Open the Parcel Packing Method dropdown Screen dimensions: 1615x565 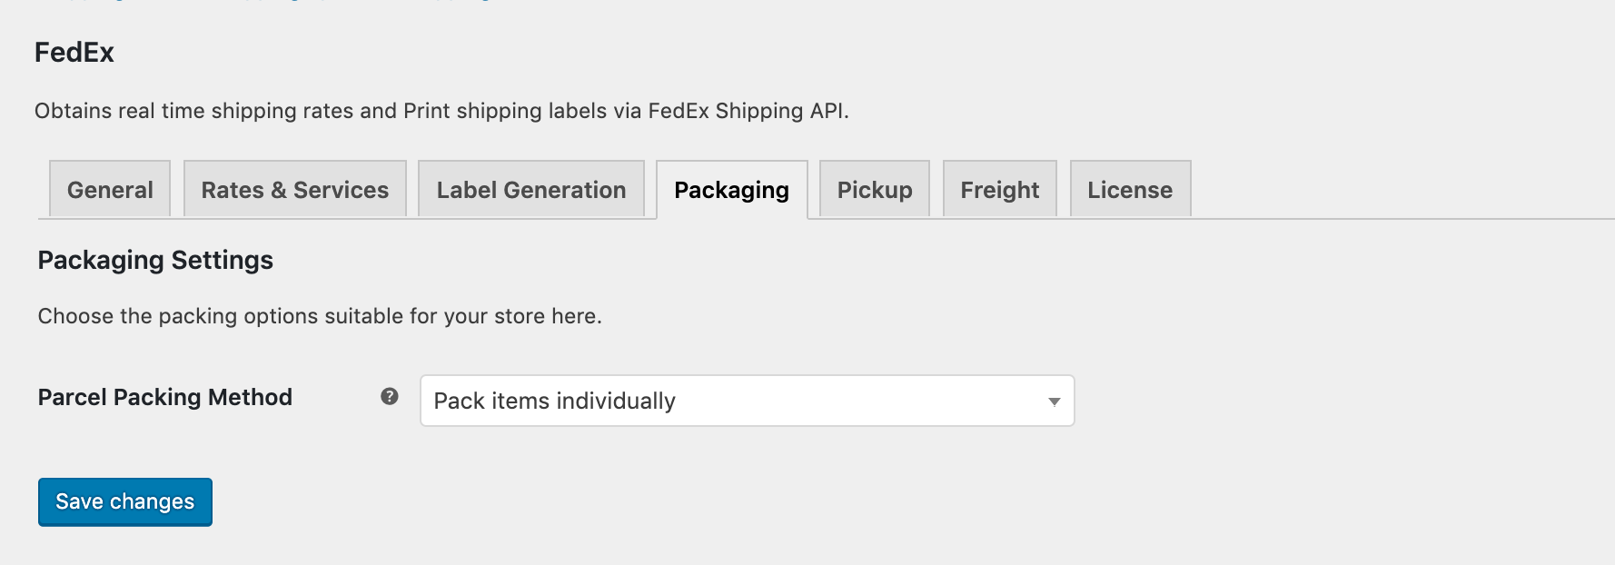pyautogui.click(x=747, y=401)
